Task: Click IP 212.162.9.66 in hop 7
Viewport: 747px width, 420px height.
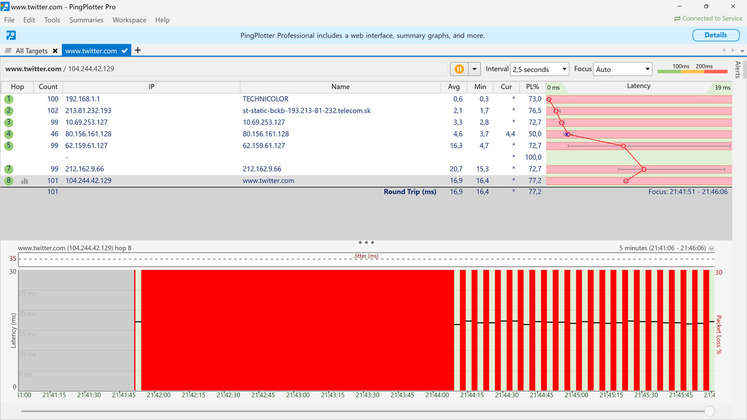Action: coord(85,169)
